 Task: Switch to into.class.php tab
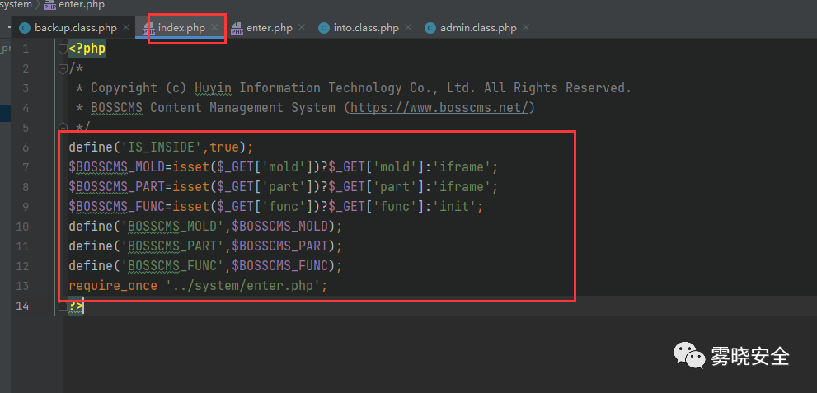365,28
